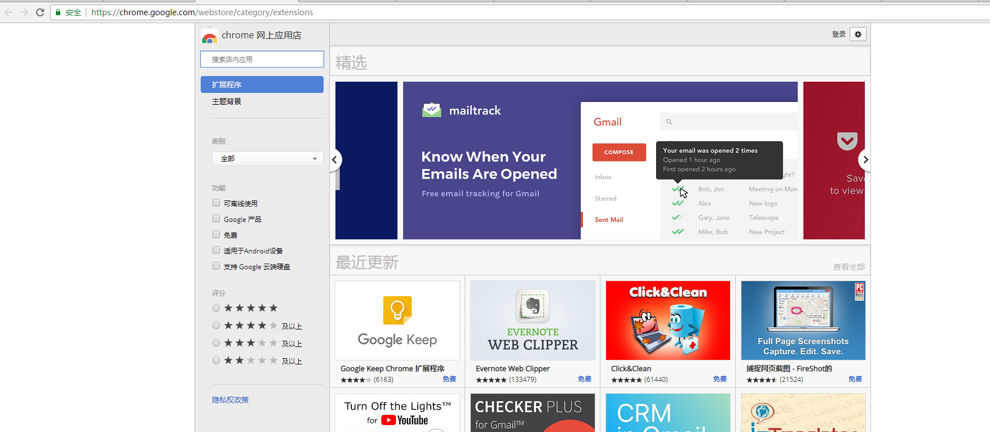Click the Pocket icon on red banner
The width and height of the screenshot is (990, 432).
(847, 141)
